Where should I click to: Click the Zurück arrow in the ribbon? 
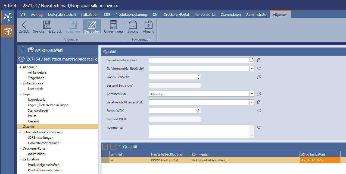[x=24, y=25]
